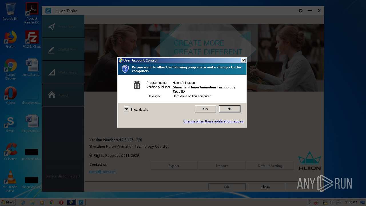Click Yes in User Account Control dialog

[205, 109]
